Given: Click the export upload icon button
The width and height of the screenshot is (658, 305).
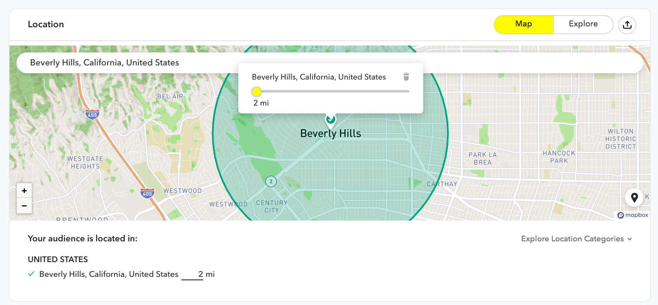Looking at the screenshot, I should click(627, 25).
